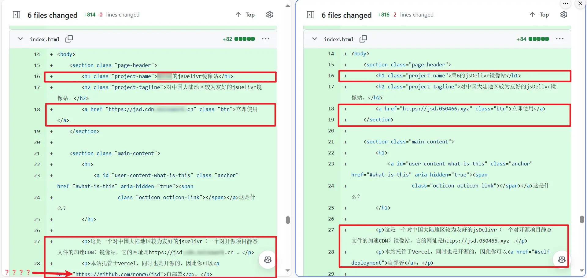Collapse index.html diff in right pane
Screen dimensions: 587x278
tap(315, 39)
